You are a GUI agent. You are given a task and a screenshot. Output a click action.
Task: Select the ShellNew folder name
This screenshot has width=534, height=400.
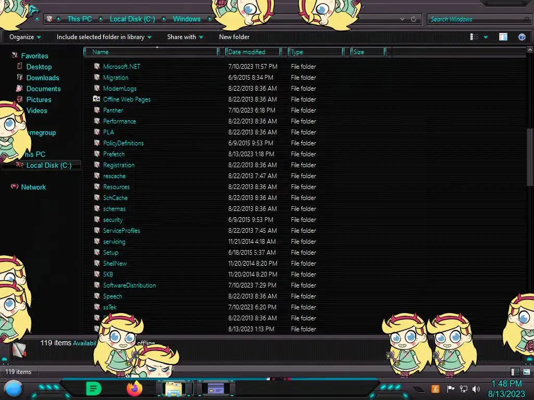coord(115,263)
